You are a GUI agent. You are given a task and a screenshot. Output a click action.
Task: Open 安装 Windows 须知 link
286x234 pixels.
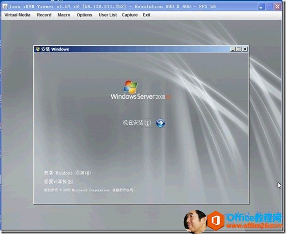pos(67,173)
